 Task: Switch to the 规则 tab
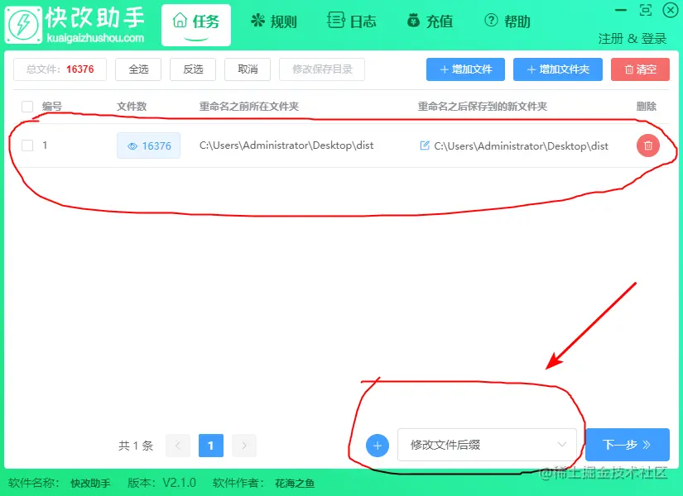[x=274, y=21]
